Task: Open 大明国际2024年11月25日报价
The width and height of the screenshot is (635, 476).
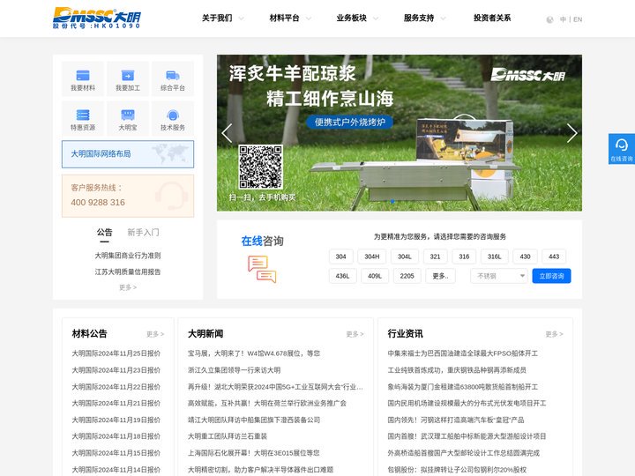Action: click(x=116, y=353)
